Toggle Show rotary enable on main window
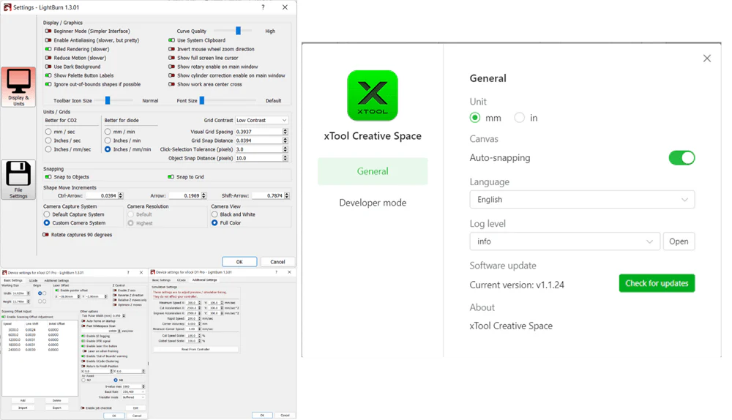The height and width of the screenshot is (420, 732). [171, 67]
